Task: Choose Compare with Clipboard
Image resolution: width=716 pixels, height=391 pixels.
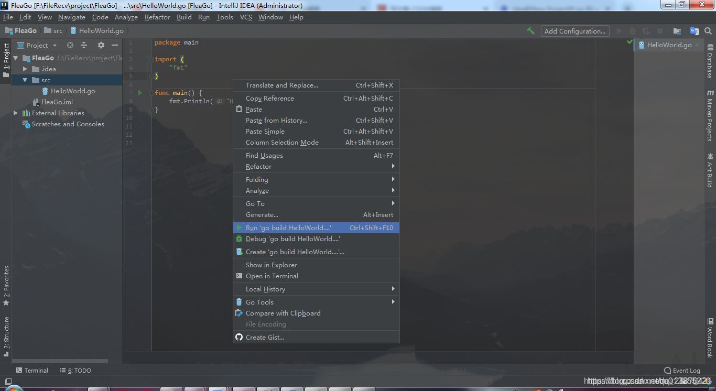Action: point(316,313)
